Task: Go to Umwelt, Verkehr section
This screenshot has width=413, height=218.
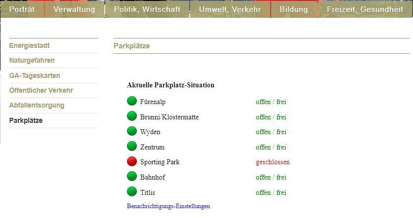Action: click(x=230, y=9)
